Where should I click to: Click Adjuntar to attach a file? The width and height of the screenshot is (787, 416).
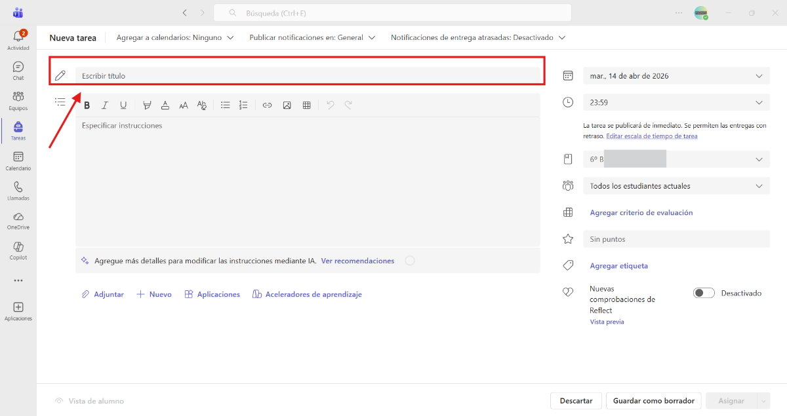point(102,294)
